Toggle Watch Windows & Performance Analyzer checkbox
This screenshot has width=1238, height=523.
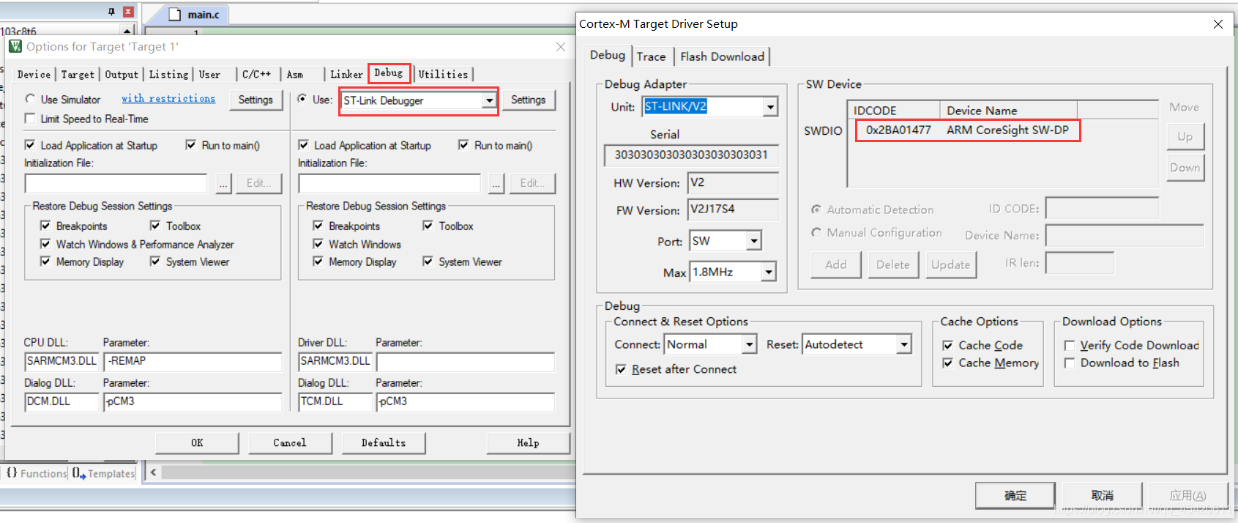45,244
